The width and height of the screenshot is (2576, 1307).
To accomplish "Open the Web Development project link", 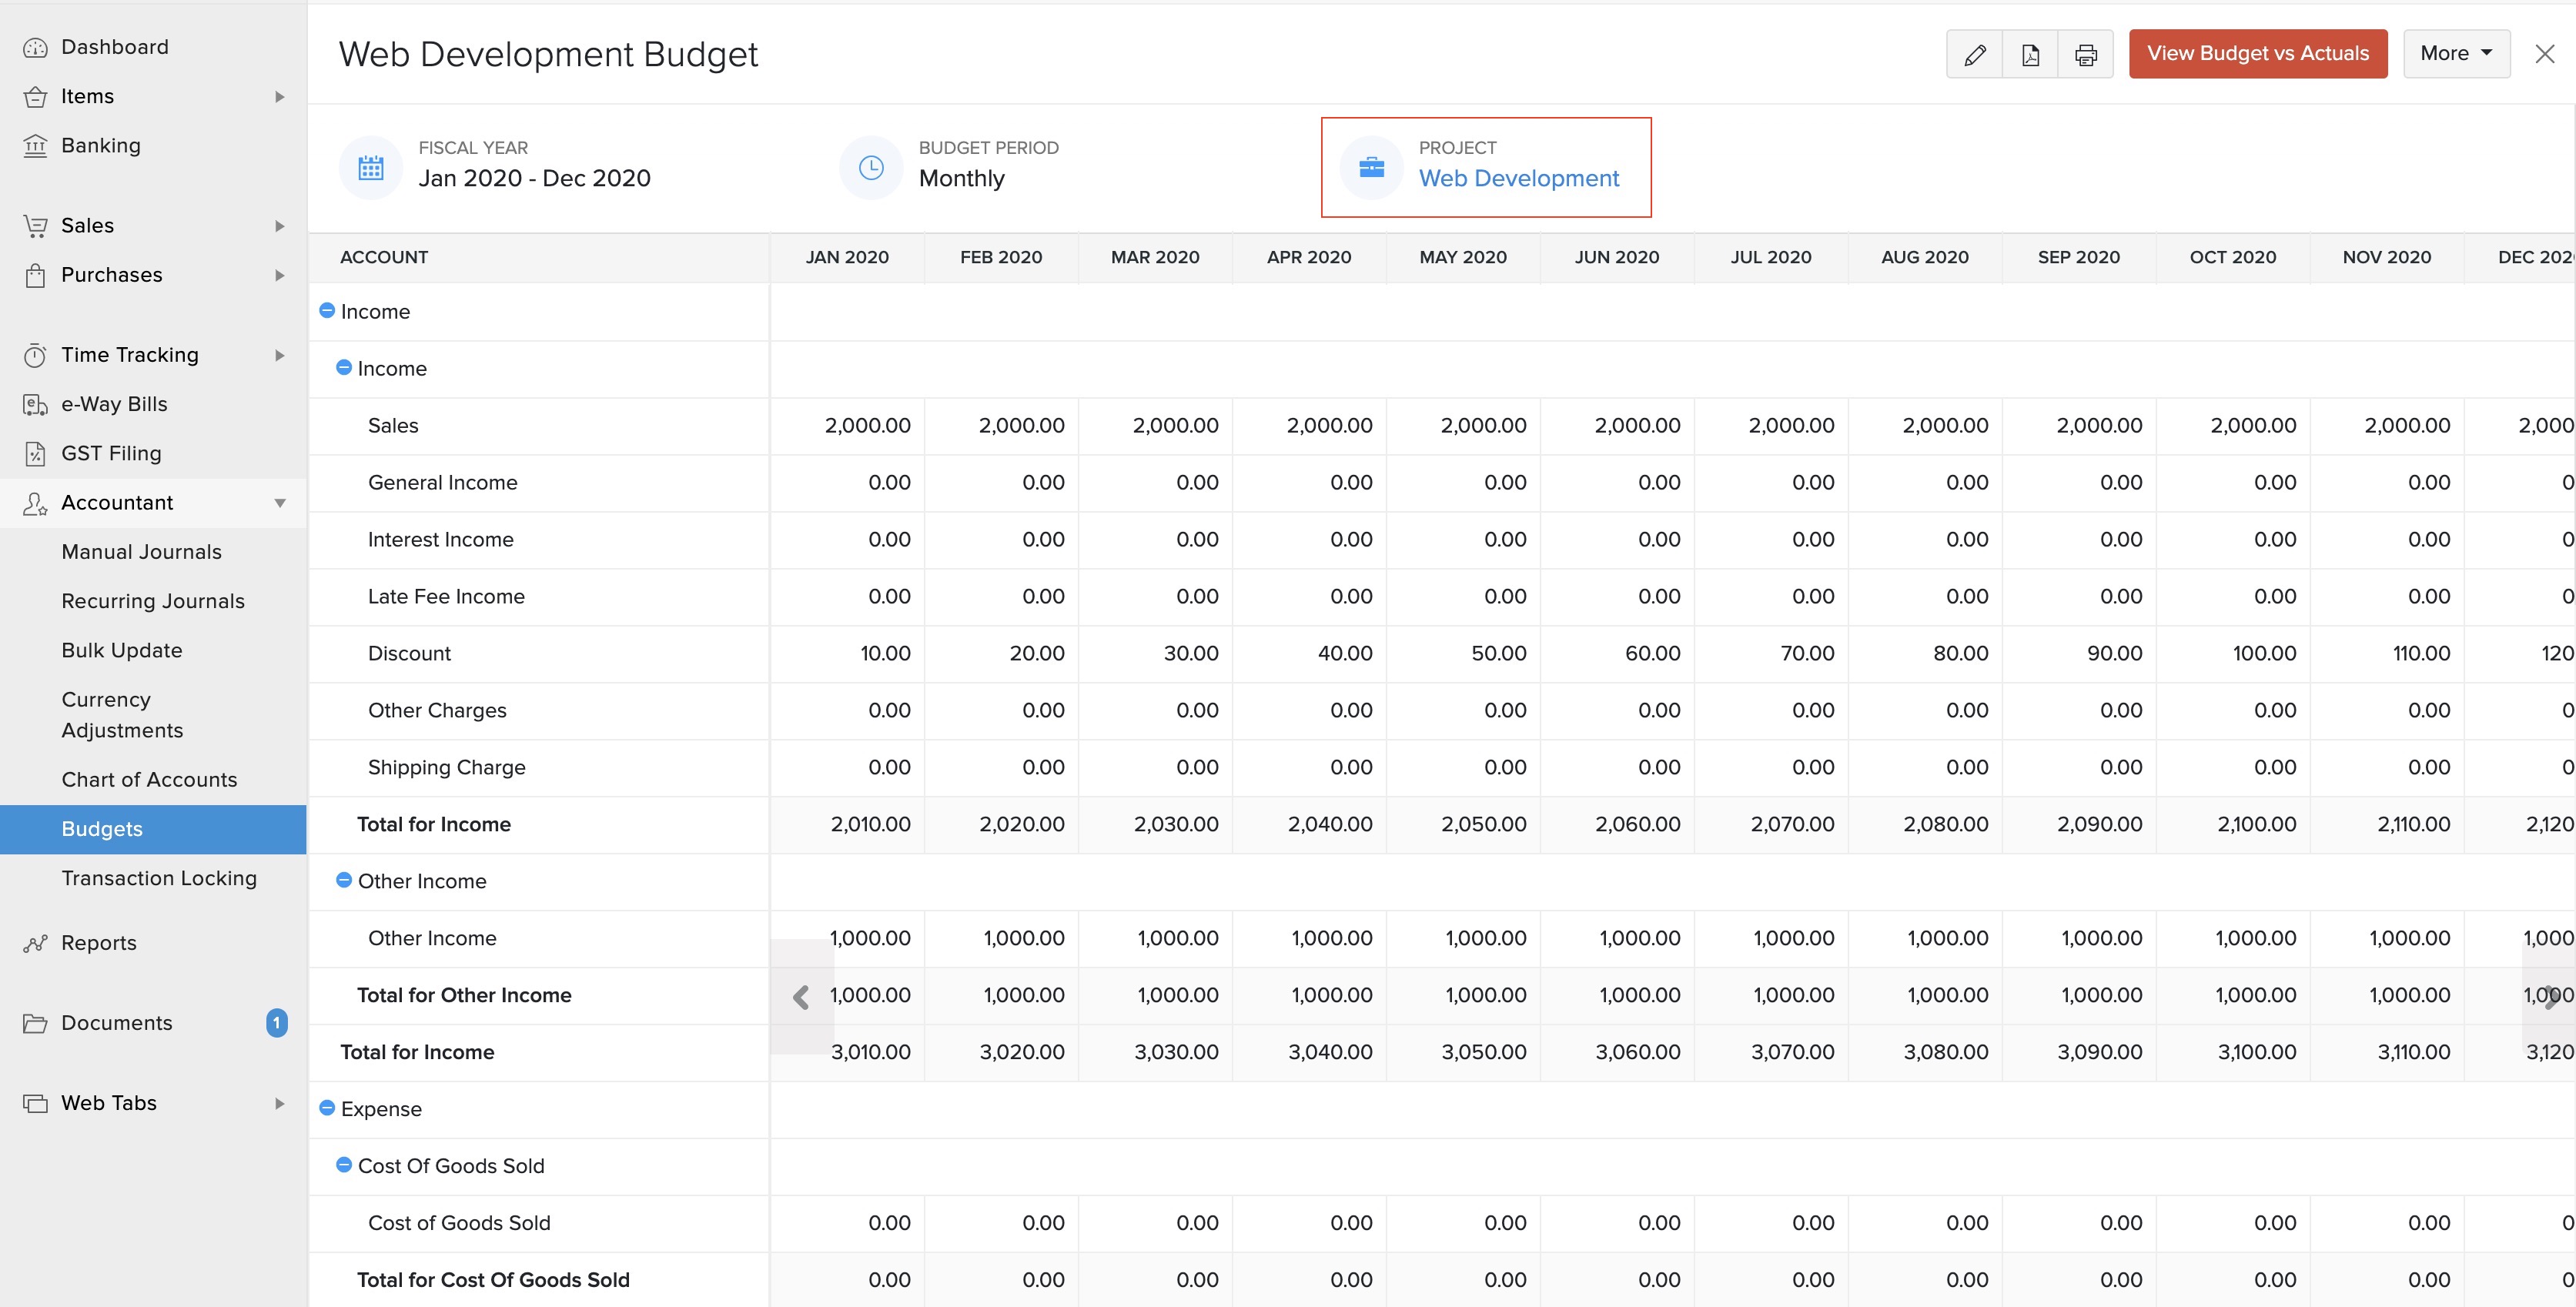I will point(1518,179).
